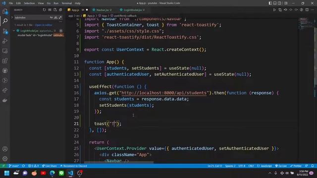This screenshot has height=178, width=317.
Task: Toggle search details three-dot button
Action: coord(60,21)
